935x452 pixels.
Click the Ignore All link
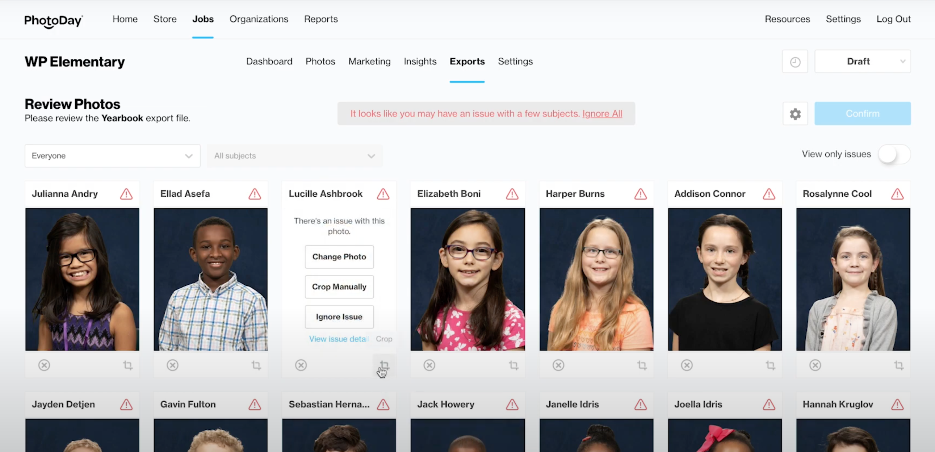602,114
